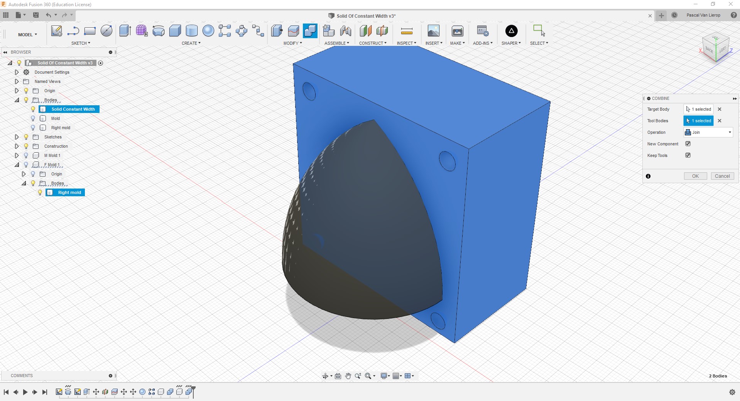Select the Press Pull tool
The width and height of the screenshot is (740, 401).
[x=277, y=31]
